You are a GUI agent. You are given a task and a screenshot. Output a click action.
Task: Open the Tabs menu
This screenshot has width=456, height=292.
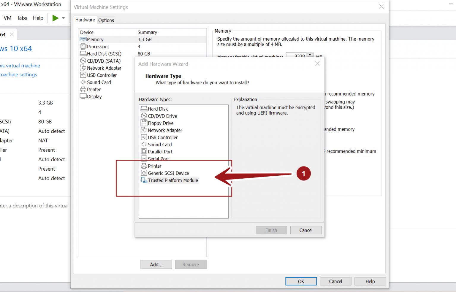[22, 18]
